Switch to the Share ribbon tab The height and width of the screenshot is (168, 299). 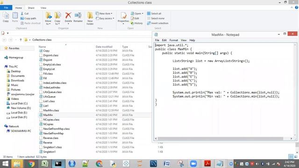31,8
